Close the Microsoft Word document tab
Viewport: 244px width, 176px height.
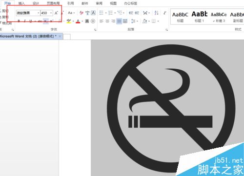tap(60, 36)
